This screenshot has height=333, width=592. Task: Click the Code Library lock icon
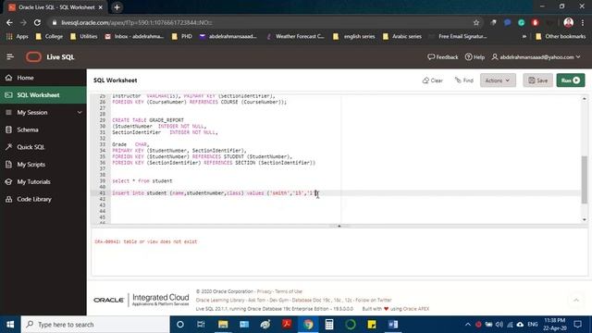click(x=8, y=200)
